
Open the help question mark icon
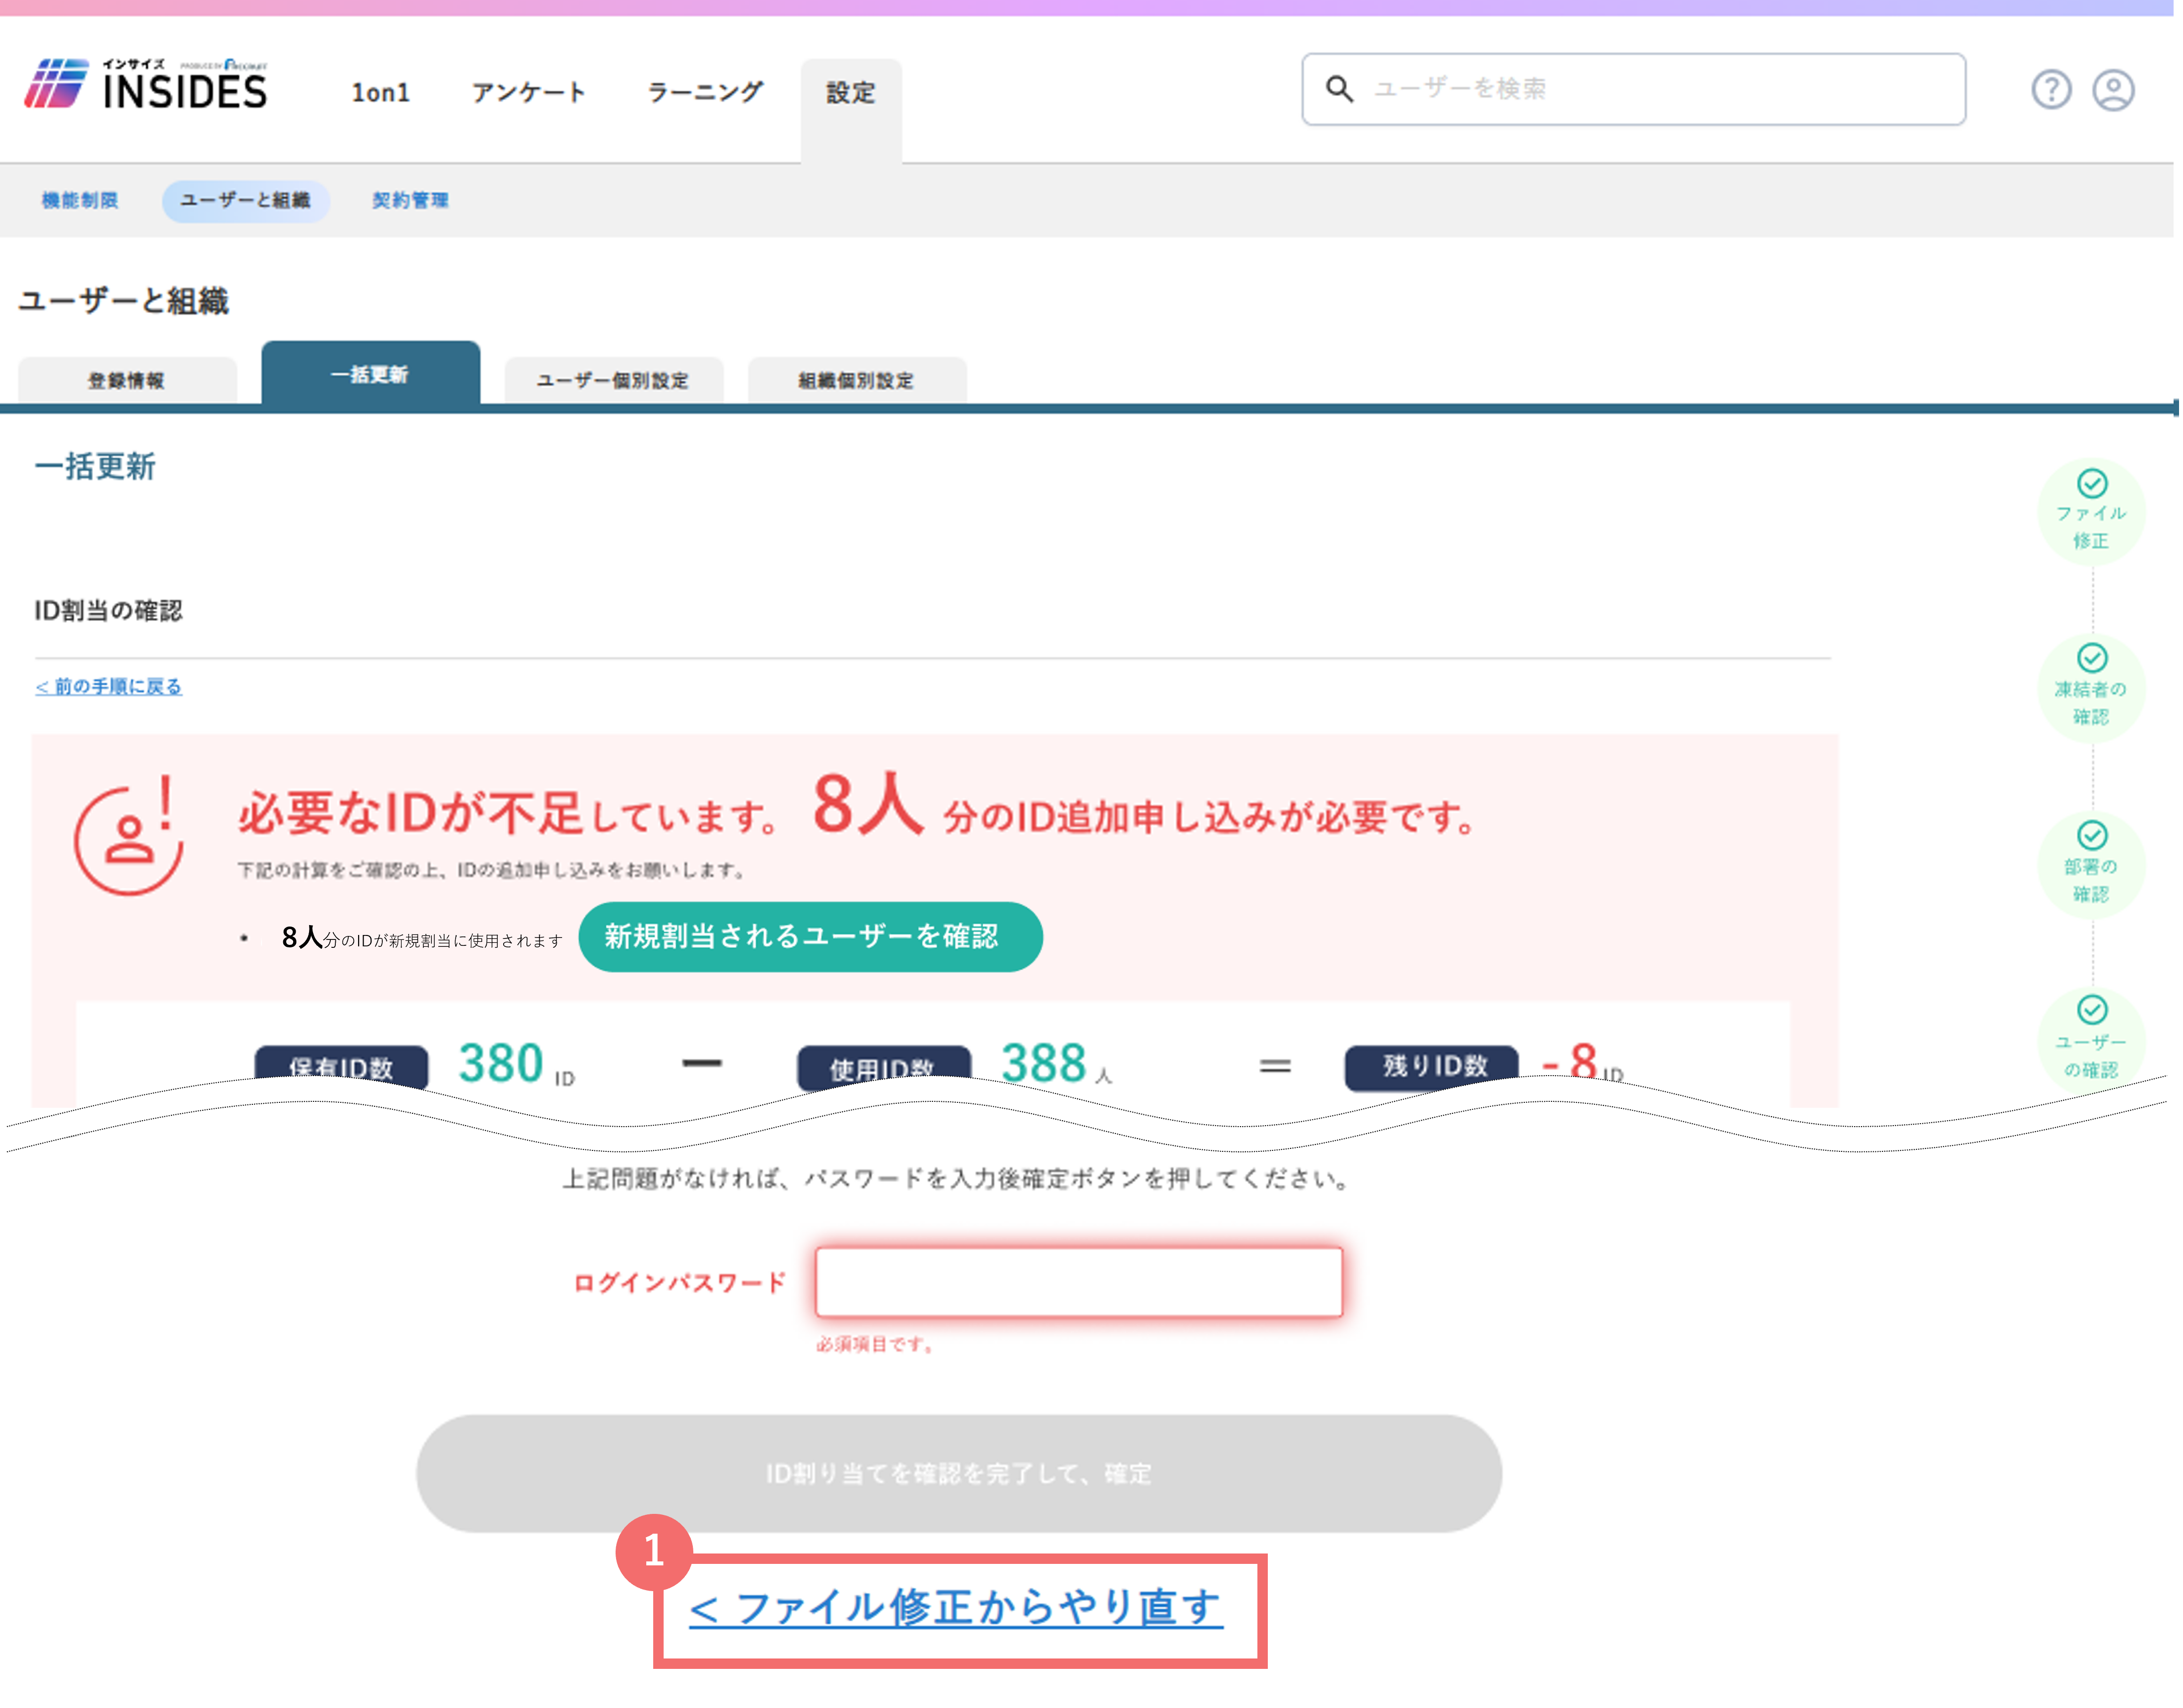[2050, 90]
